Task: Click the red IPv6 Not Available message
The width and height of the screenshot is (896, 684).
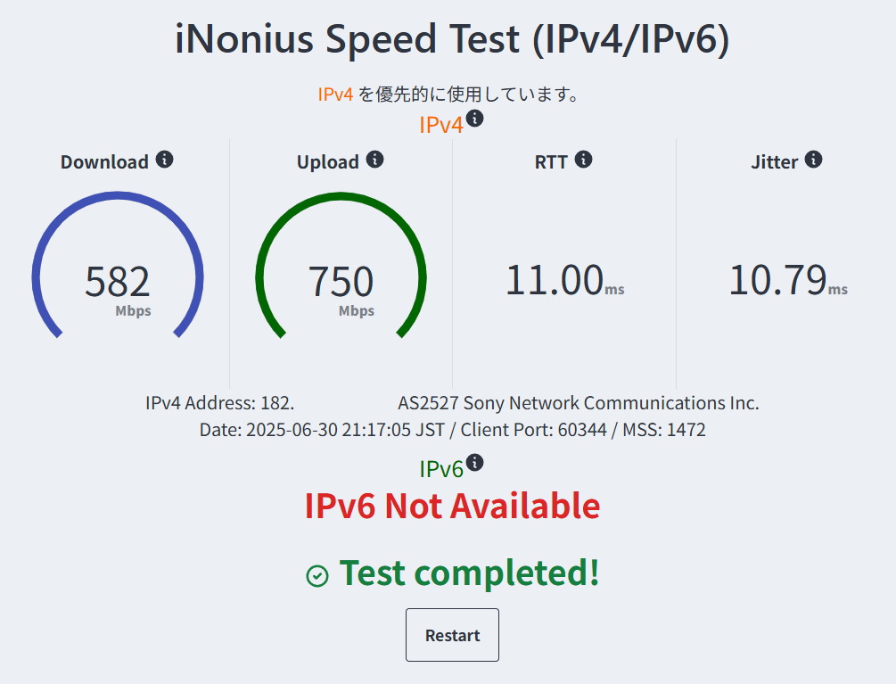Action: click(x=452, y=506)
